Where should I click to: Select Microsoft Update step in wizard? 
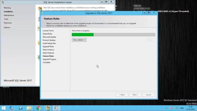[49, 37]
